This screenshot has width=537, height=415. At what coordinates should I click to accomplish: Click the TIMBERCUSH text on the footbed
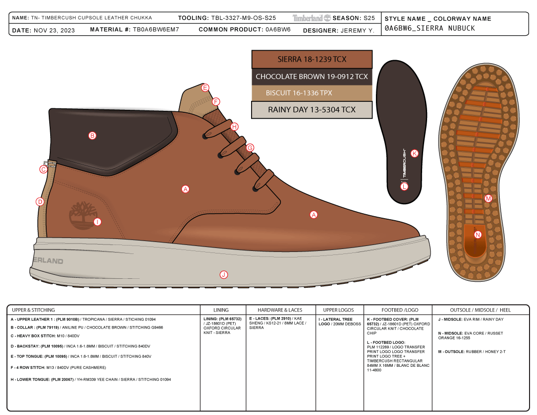pos(404,163)
